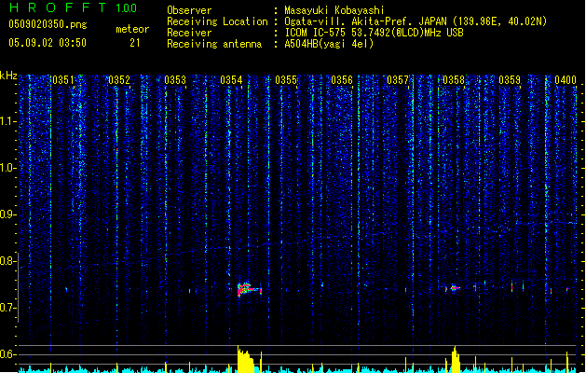Click the timestamp 05.09.02 03:50
Screen dimensions: 586x373
(48, 43)
